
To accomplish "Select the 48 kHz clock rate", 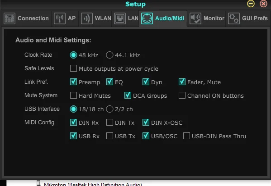I will click(x=73, y=55).
